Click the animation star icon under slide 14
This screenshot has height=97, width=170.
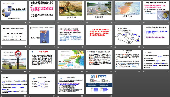pyautogui.click(x=30, y=72)
